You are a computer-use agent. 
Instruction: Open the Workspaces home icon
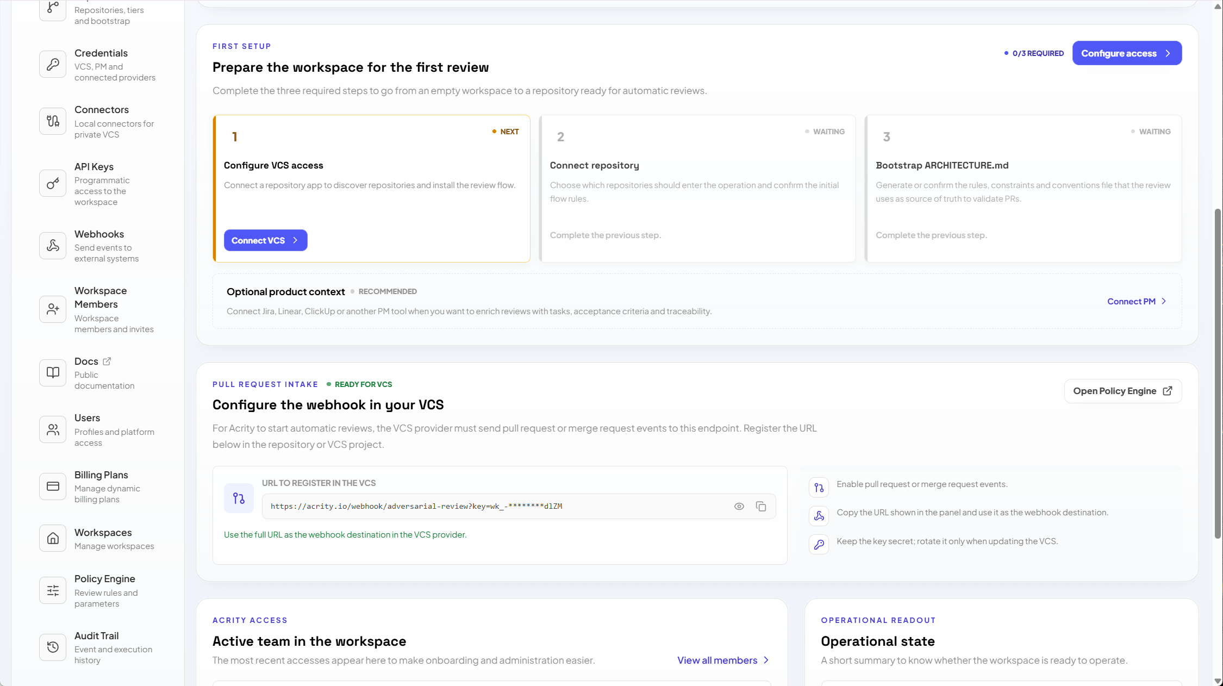[x=53, y=538]
